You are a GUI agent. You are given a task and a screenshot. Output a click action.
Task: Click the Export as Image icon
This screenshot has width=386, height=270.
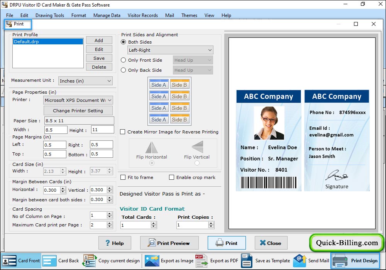point(152,261)
